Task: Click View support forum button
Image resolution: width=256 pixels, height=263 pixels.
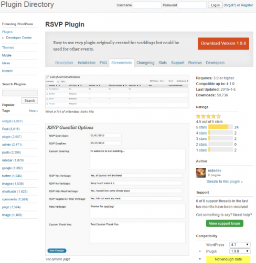Action: coord(225,224)
